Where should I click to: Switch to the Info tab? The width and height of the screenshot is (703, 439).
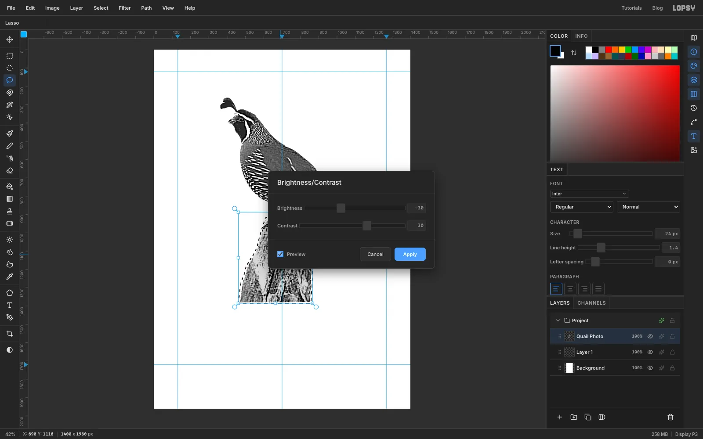[581, 36]
